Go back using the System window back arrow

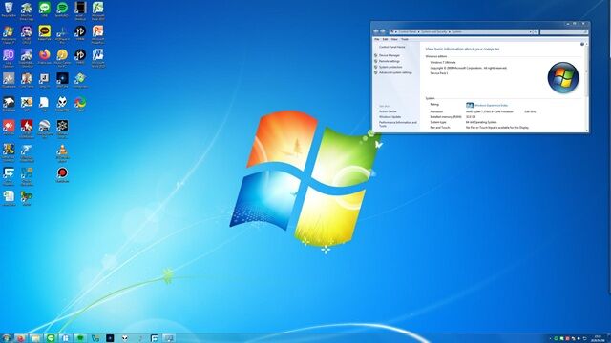[376, 31]
